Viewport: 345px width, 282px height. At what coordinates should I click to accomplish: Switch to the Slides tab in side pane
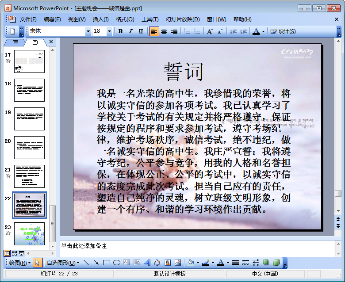pos(35,42)
